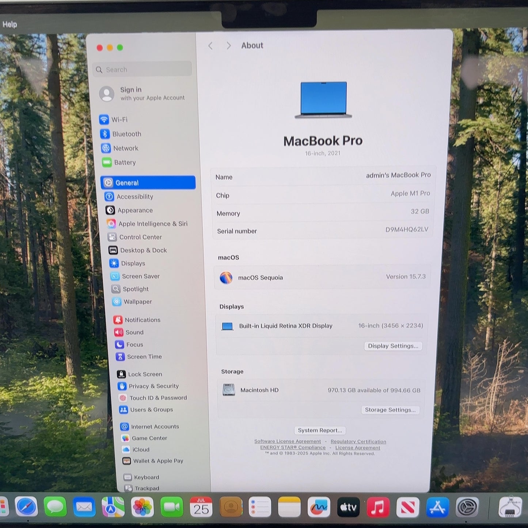Sign in with your Apple Account
This screenshot has height=528, width=528.
[143, 94]
